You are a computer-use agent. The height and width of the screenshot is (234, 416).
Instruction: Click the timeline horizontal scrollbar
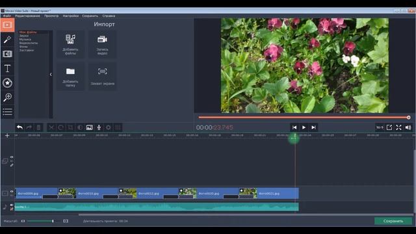(x=246, y=214)
